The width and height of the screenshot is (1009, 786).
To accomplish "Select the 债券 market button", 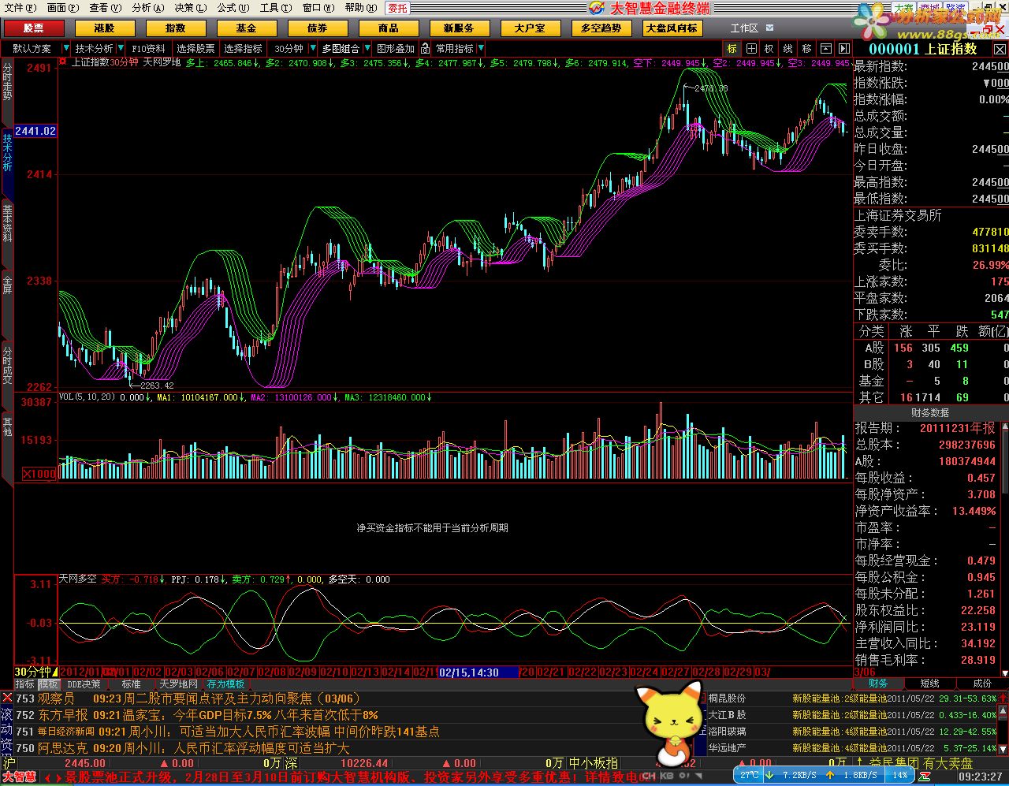I will tap(317, 28).
